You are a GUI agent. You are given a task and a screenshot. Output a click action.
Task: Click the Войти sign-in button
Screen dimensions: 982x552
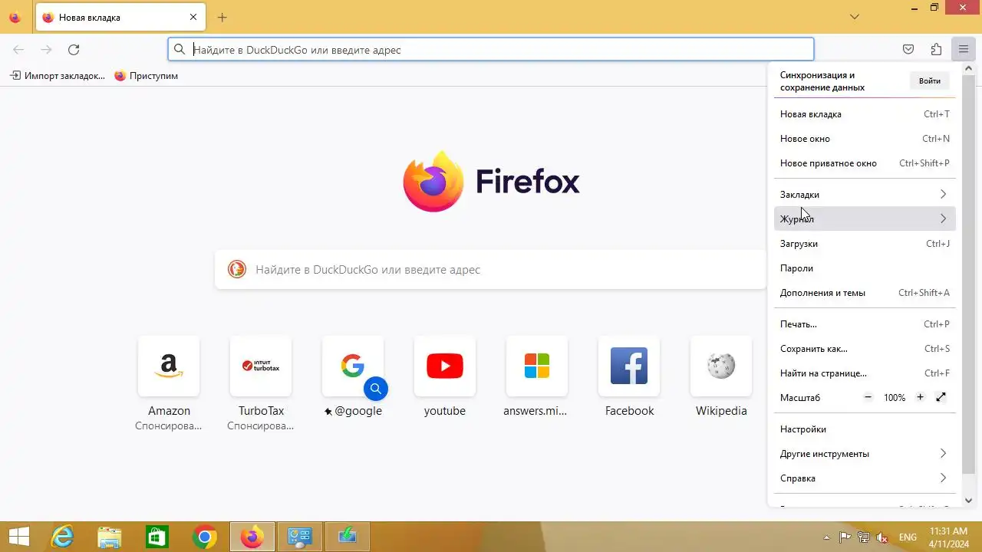coord(930,80)
